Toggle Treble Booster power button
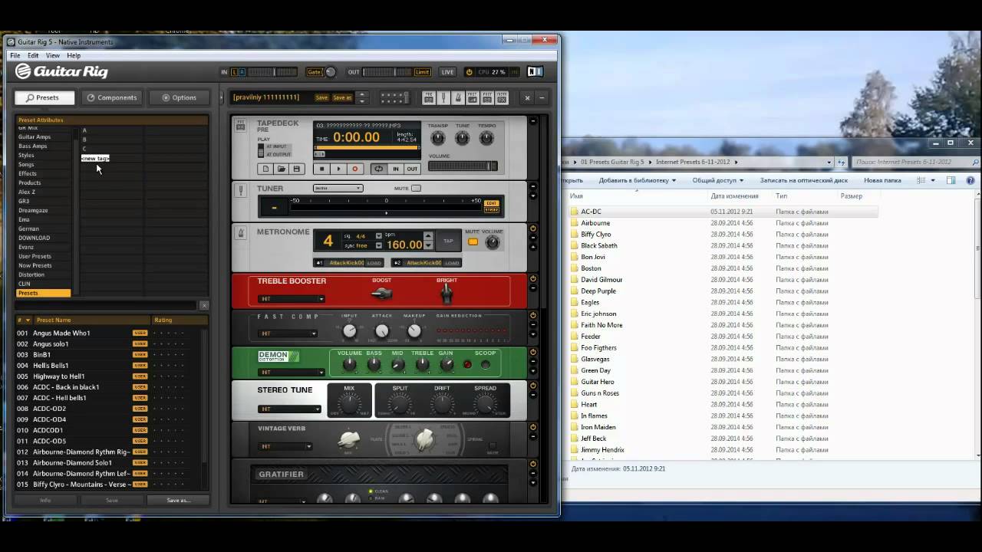Viewport: 982px width, 552px height. point(533,279)
